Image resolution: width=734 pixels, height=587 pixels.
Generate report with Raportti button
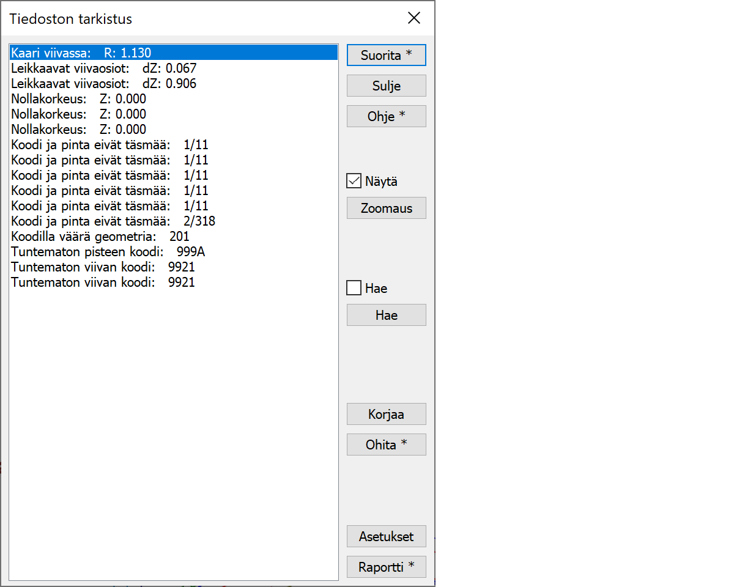(386, 567)
